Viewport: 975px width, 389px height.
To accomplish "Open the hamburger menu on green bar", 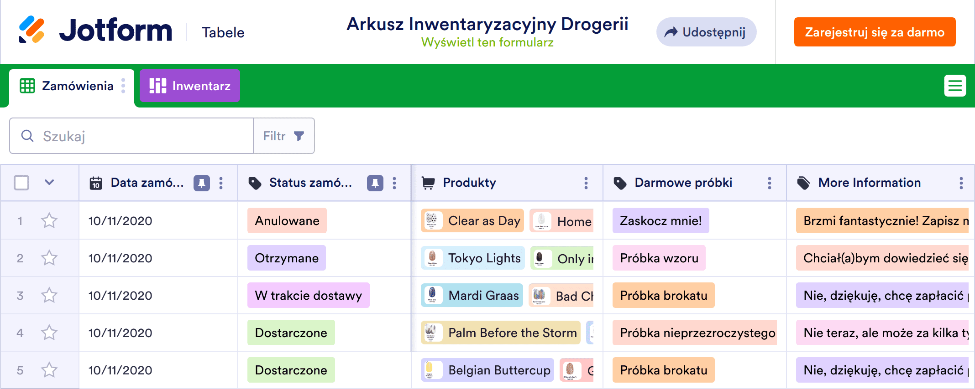I will pyautogui.click(x=954, y=86).
